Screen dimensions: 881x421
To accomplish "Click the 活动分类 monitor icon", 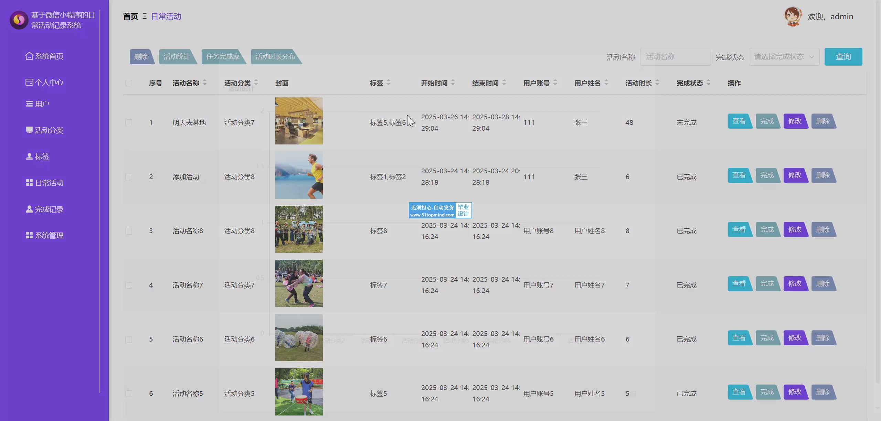I will [29, 130].
